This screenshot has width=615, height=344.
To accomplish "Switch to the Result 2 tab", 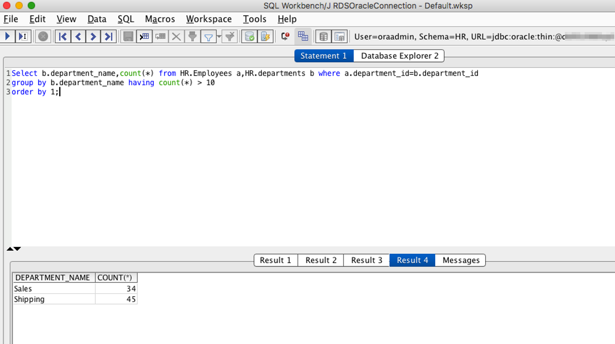I will click(x=321, y=260).
